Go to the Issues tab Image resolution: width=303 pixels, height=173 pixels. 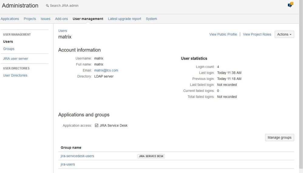[x=46, y=19]
